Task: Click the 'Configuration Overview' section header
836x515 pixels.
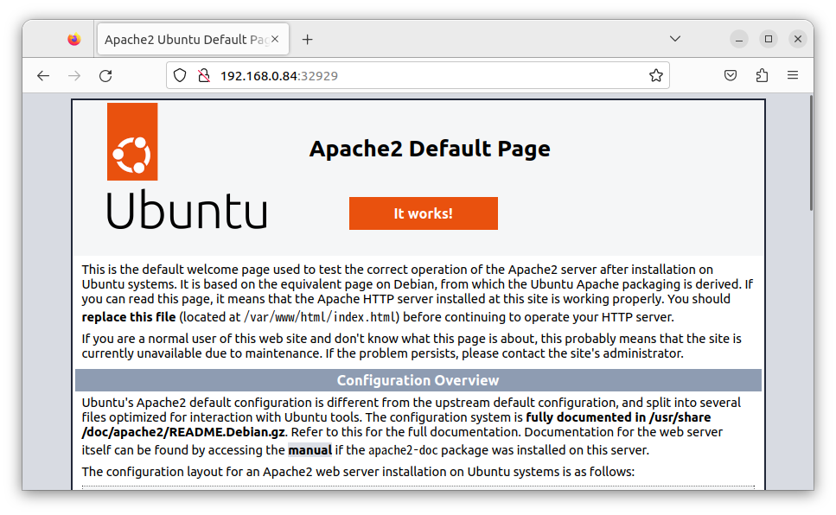Action: [x=418, y=380]
